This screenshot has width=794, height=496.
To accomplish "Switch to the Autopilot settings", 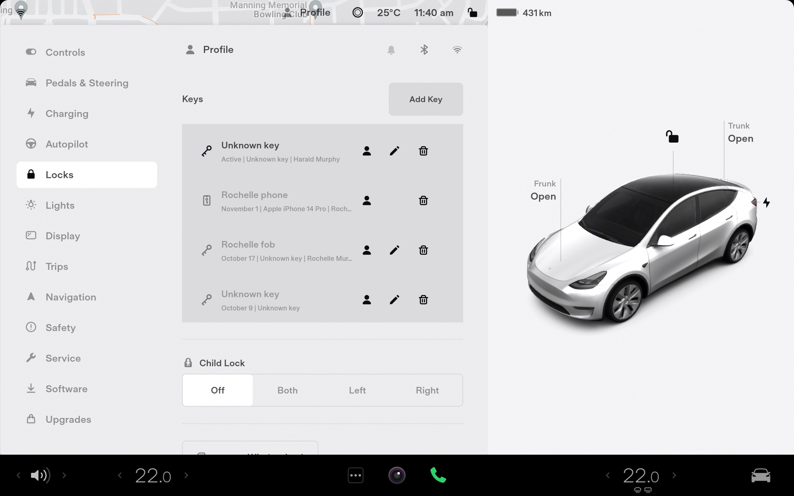I will (x=67, y=144).
